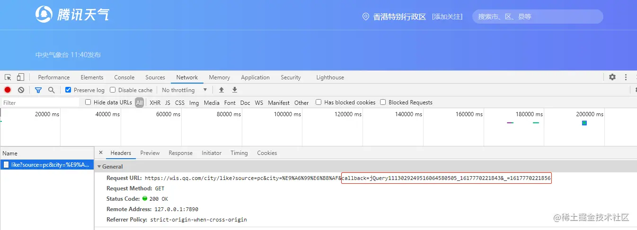The height and width of the screenshot is (230, 637).
Task: Export HAR with the download arrow
Action: coord(234,90)
